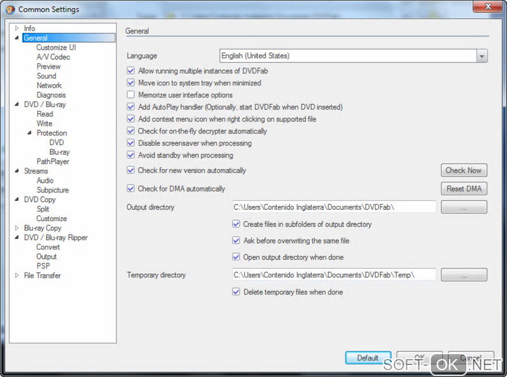Open PathPlayer settings
The width and height of the screenshot is (507, 377).
pos(53,161)
